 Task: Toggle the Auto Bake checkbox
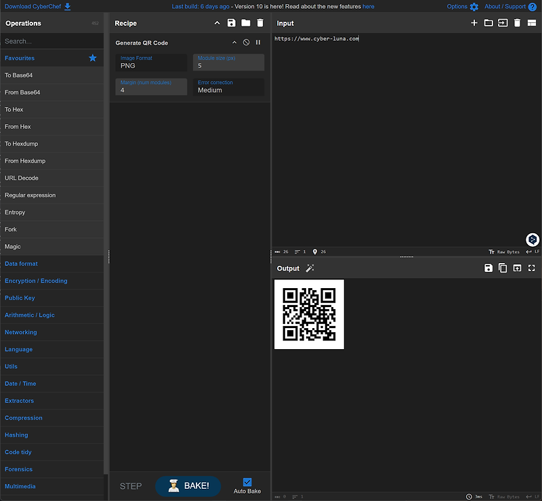(247, 481)
